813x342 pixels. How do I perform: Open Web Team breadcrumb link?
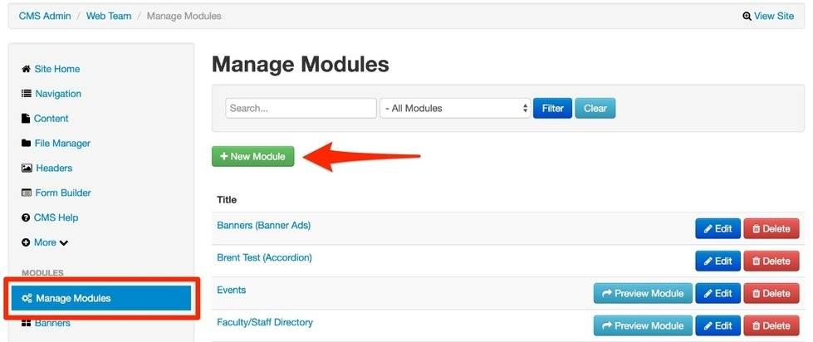coord(109,16)
